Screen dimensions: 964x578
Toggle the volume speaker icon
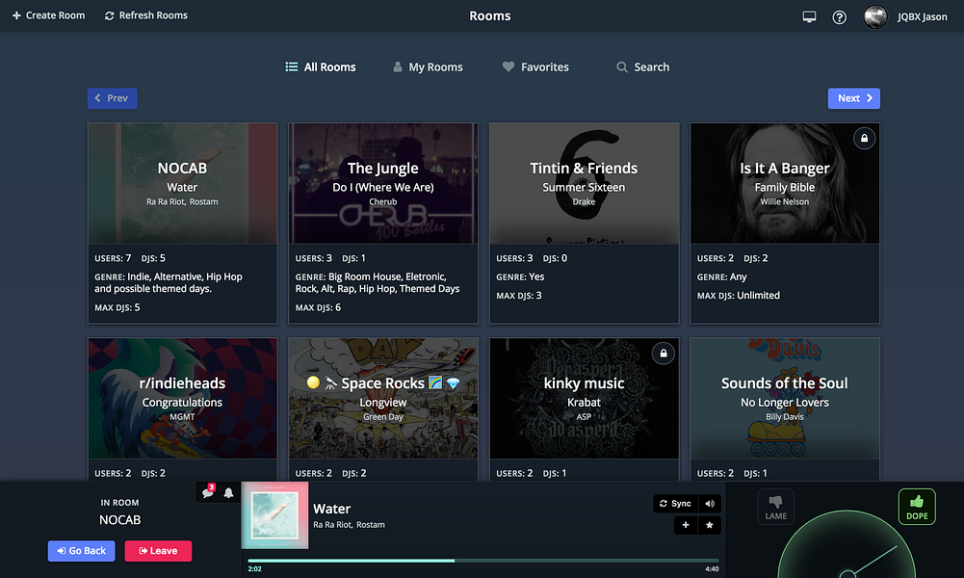tap(710, 504)
